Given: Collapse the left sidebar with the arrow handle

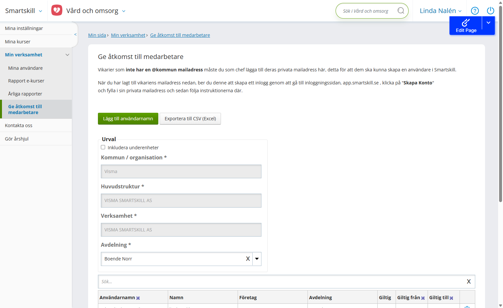Looking at the screenshot, I should pos(75,35).
